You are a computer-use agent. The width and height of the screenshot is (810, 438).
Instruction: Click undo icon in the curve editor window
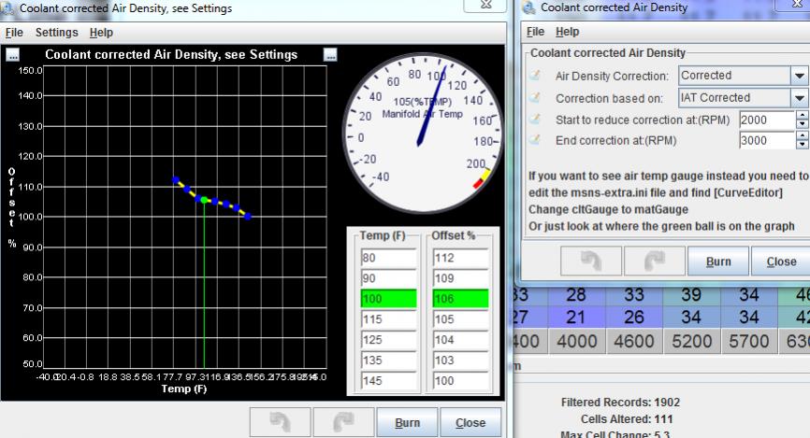click(x=278, y=422)
